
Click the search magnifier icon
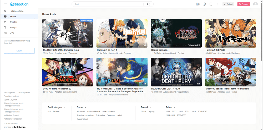(x=148, y=4)
